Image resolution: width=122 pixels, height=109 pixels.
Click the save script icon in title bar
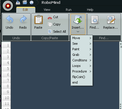point(18,3)
